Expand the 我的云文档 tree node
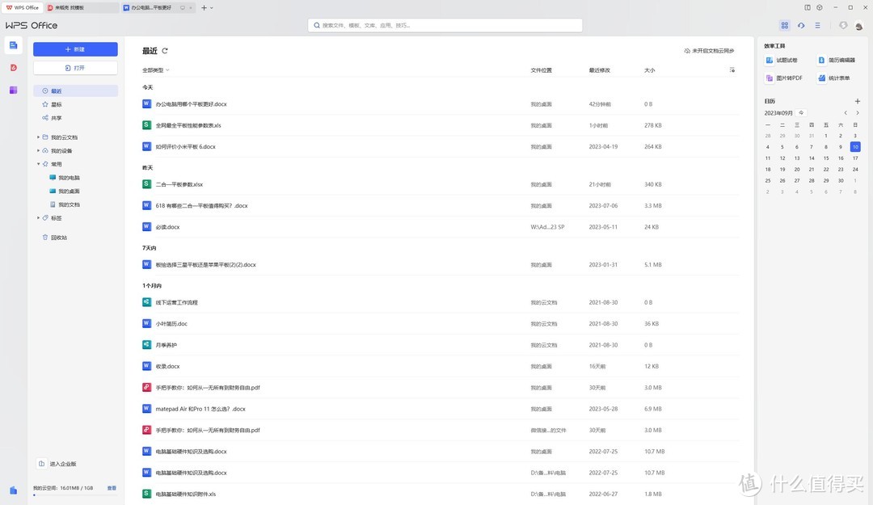 [38, 137]
